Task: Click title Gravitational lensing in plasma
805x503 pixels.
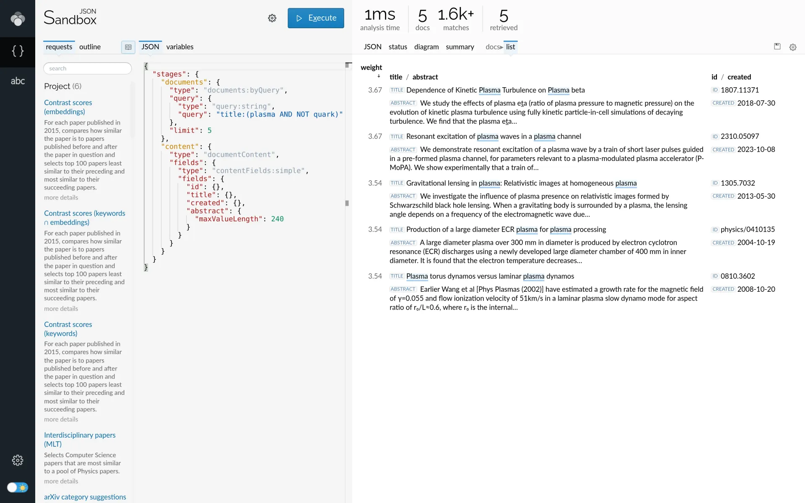Action: [x=522, y=183]
